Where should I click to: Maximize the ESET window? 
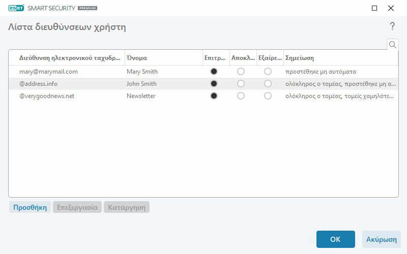pyautogui.click(x=374, y=8)
